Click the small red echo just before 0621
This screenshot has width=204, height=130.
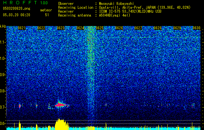(x=20, y=106)
